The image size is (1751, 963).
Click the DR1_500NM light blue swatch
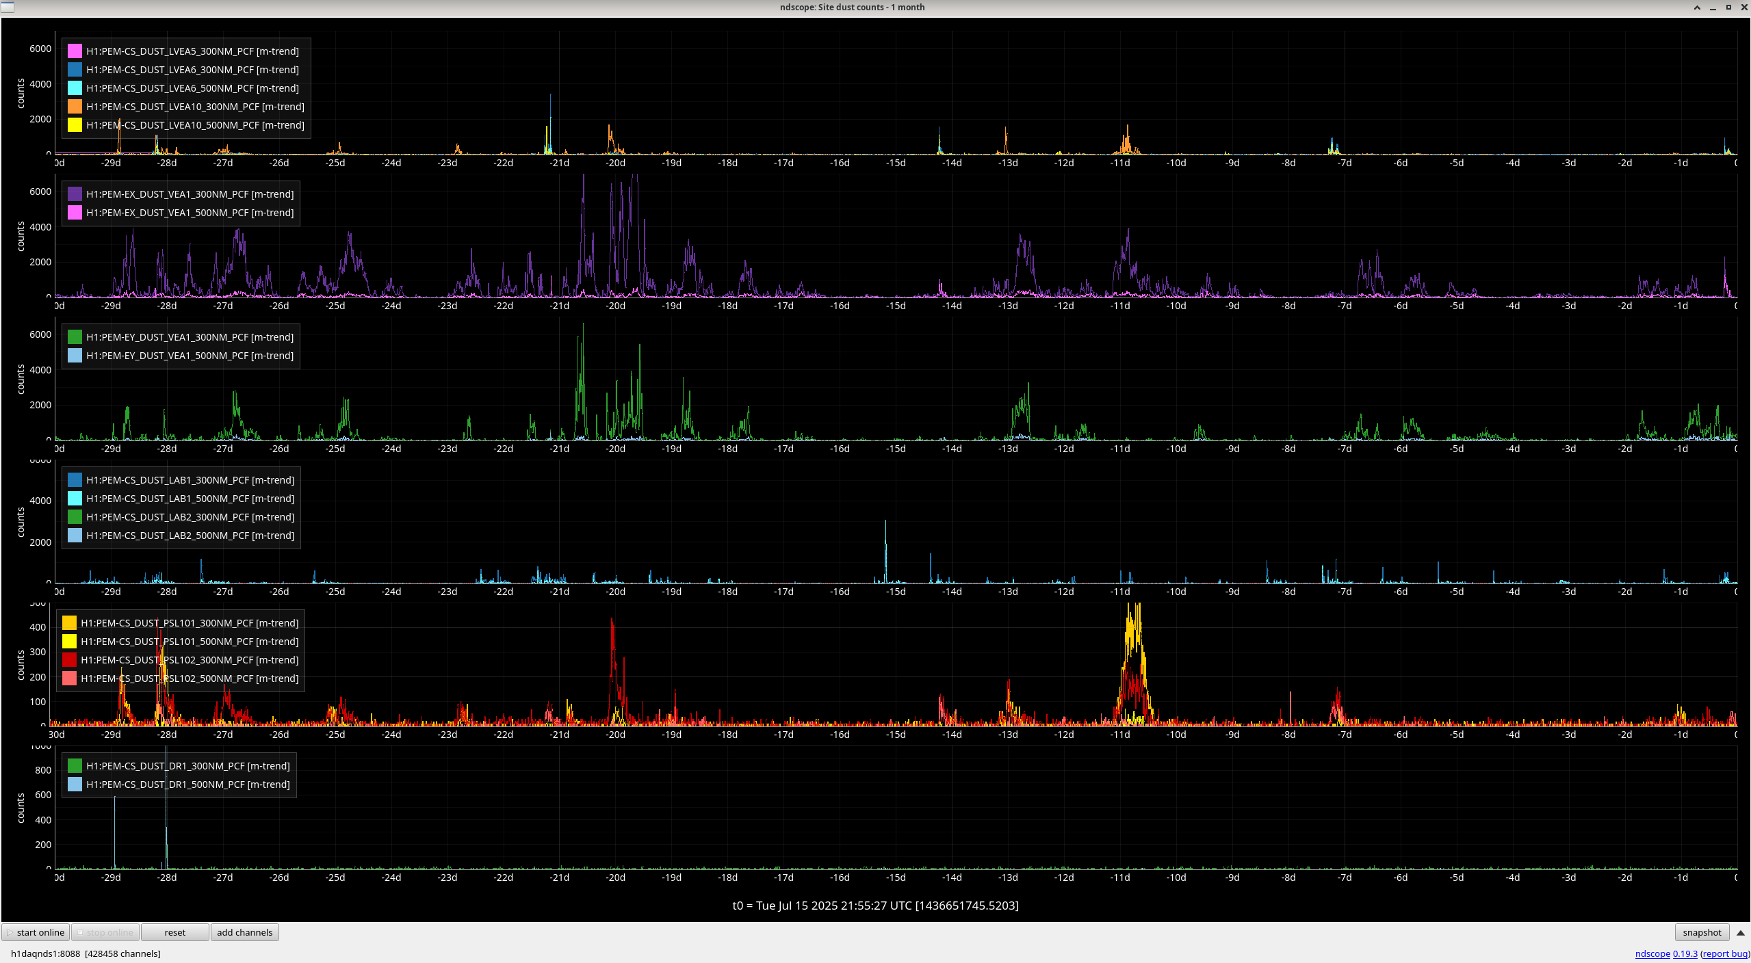pyautogui.click(x=75, y=784)
